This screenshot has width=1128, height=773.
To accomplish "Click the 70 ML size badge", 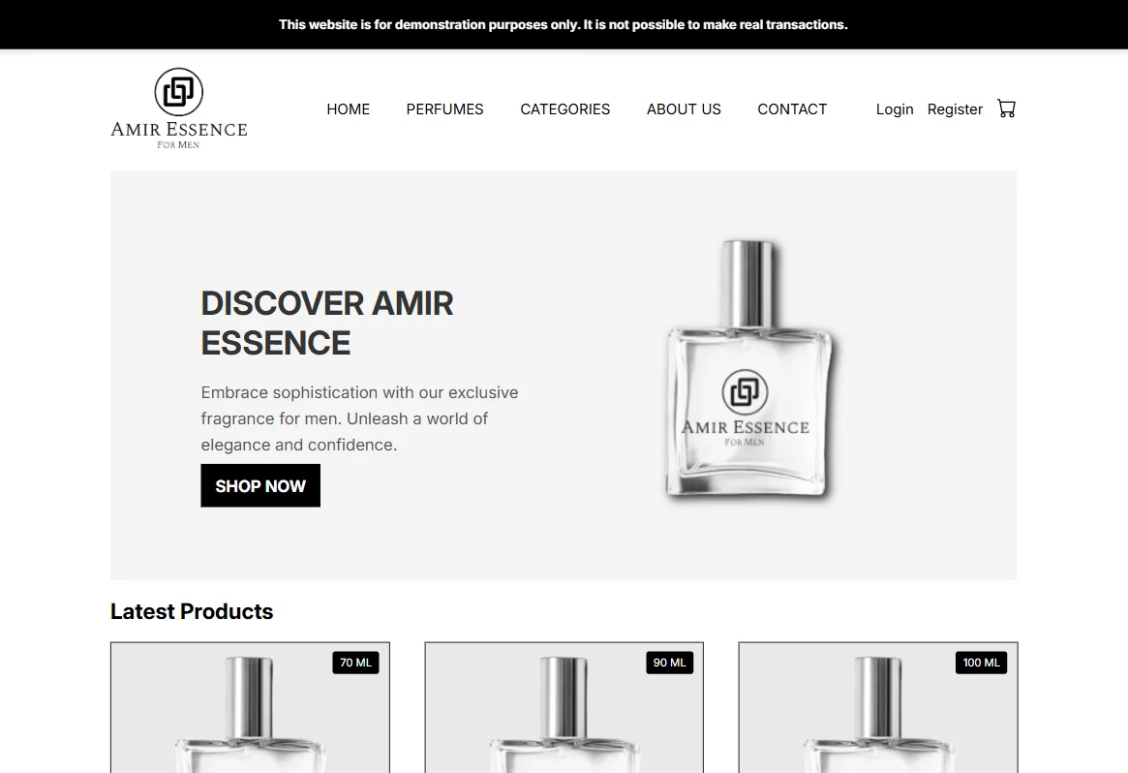I will [x=355, y=663].
